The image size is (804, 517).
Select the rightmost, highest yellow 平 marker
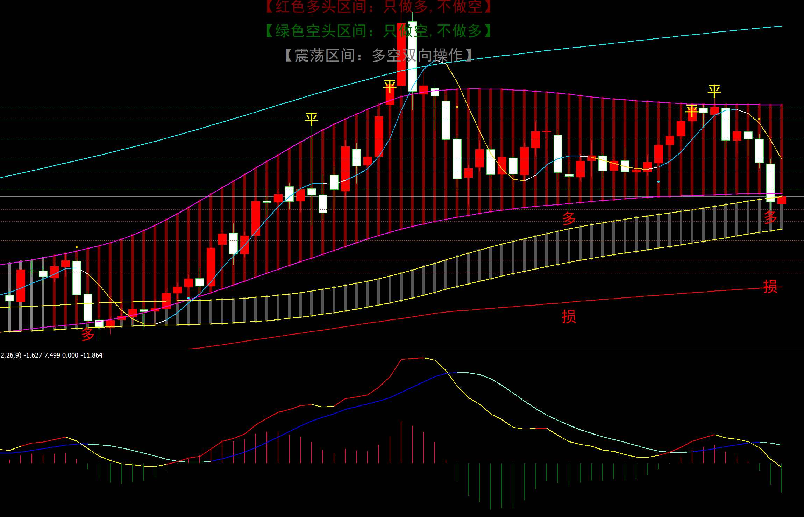tap(714, 91)
